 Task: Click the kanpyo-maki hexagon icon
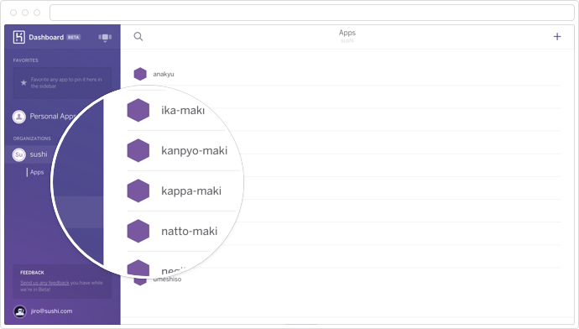(x=138, y=150)
